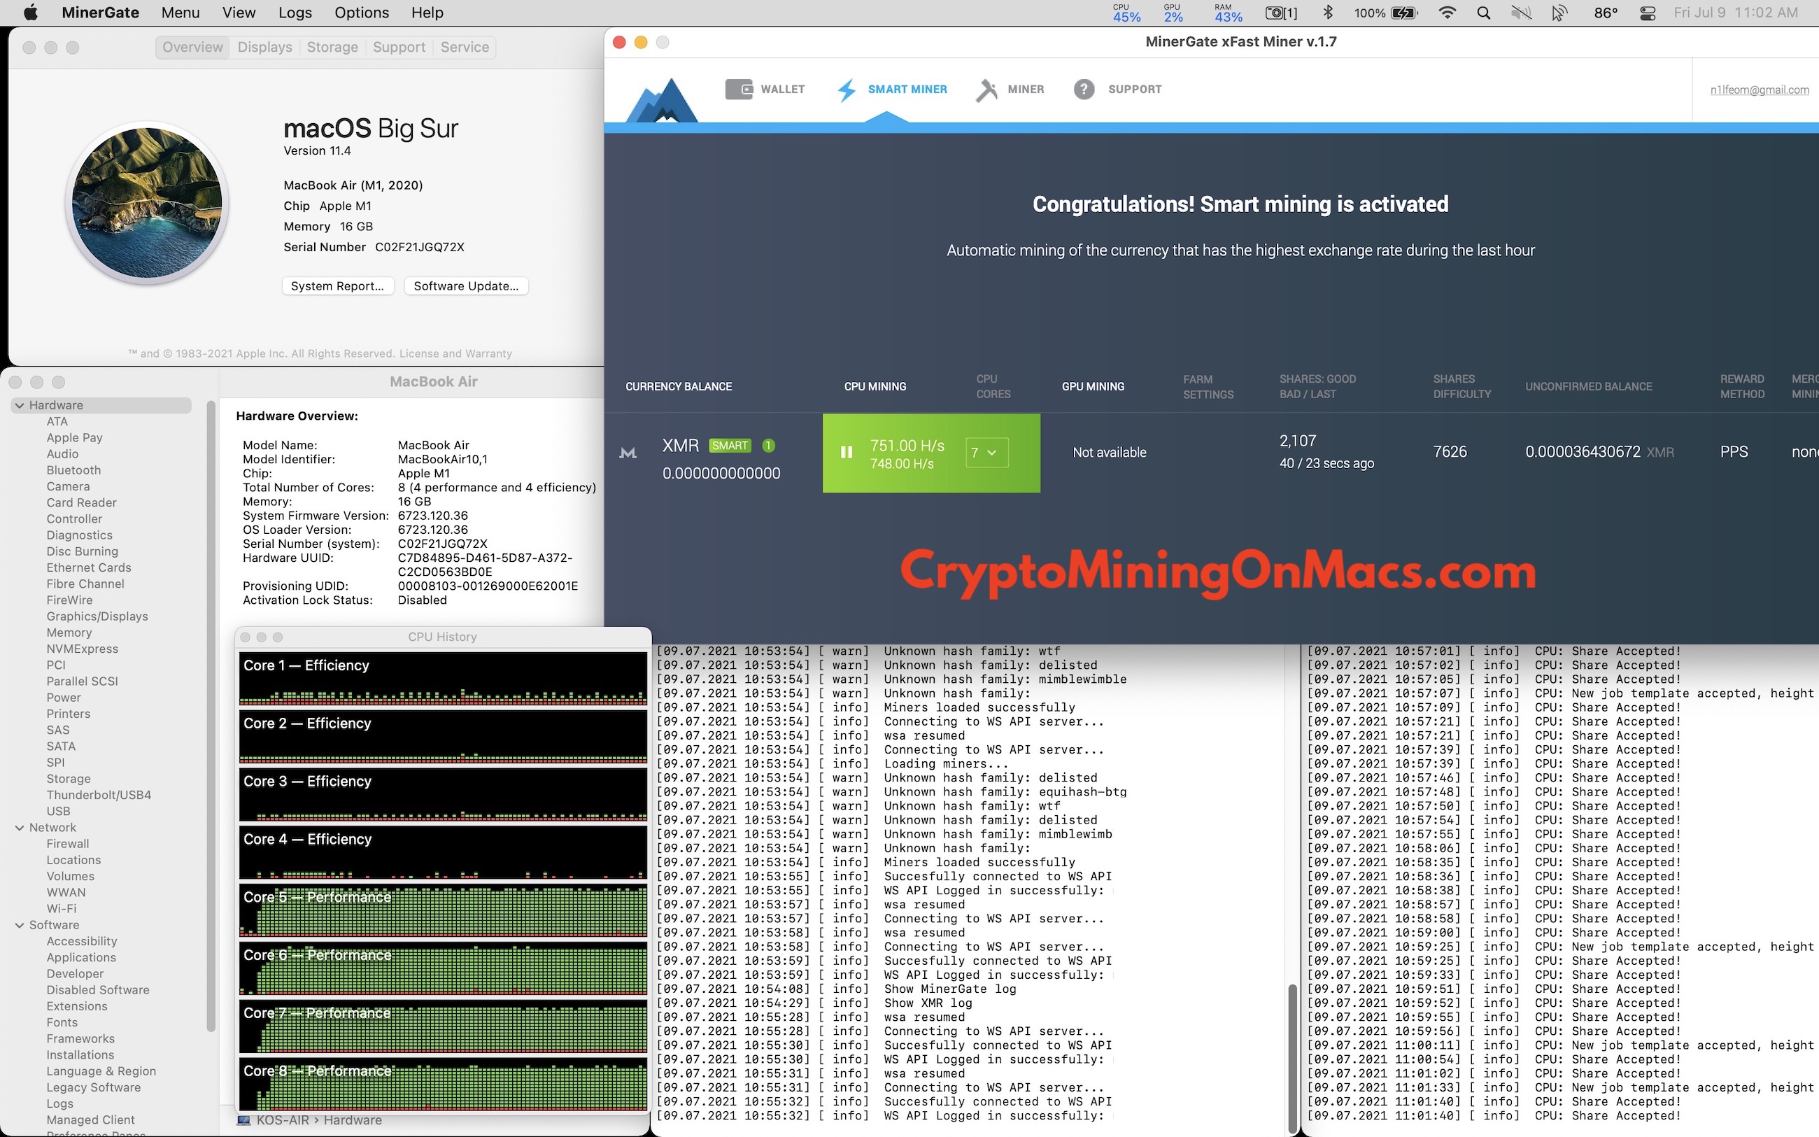Screen dimensions: 1819x1137
Task: Click the muted sound icon in menu bar
Action: pyautogui.click(x=1520, y=13)
